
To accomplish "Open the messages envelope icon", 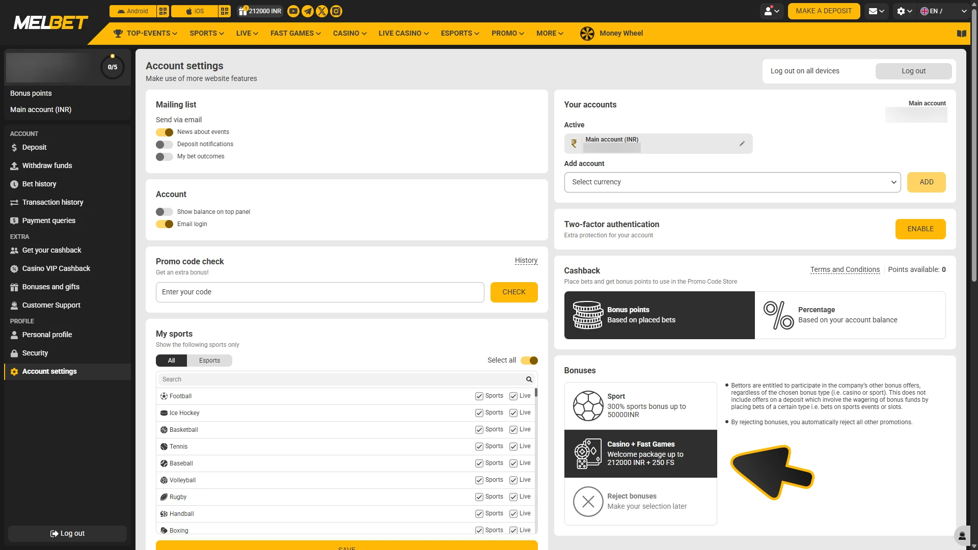I will (876, 11).
